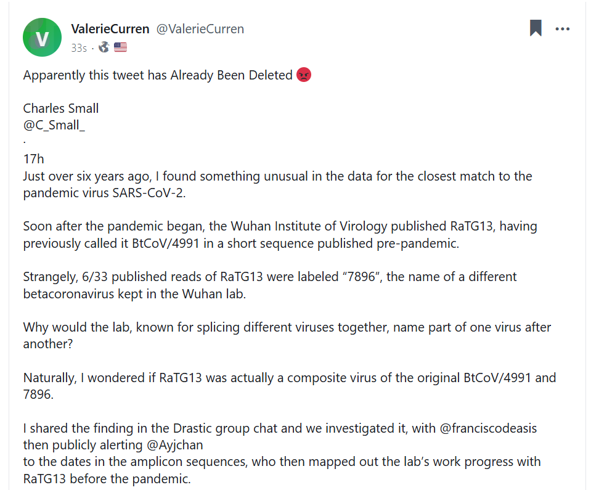This screenshot has width=591, height=490.
Task: Open the @Ayjchan mention
Action: (x=174, y=445)
